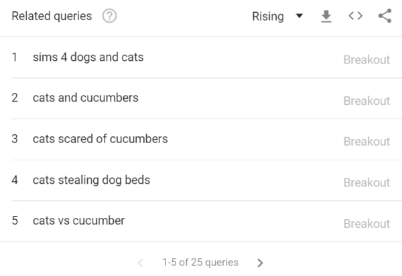Click Breakout value for cats vs cucumber
The height and width of the screenshot is (276, 402).
point(366,224)
